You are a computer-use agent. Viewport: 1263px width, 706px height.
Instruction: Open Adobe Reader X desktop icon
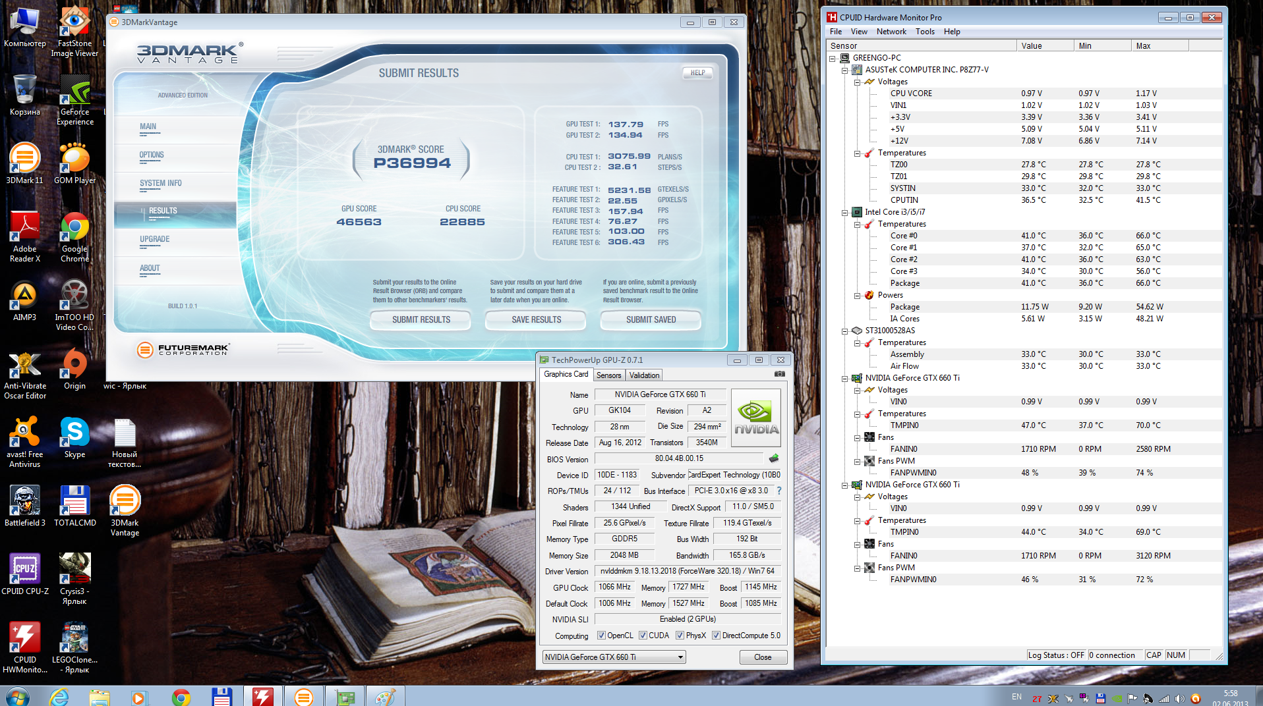tap(25, 236)
